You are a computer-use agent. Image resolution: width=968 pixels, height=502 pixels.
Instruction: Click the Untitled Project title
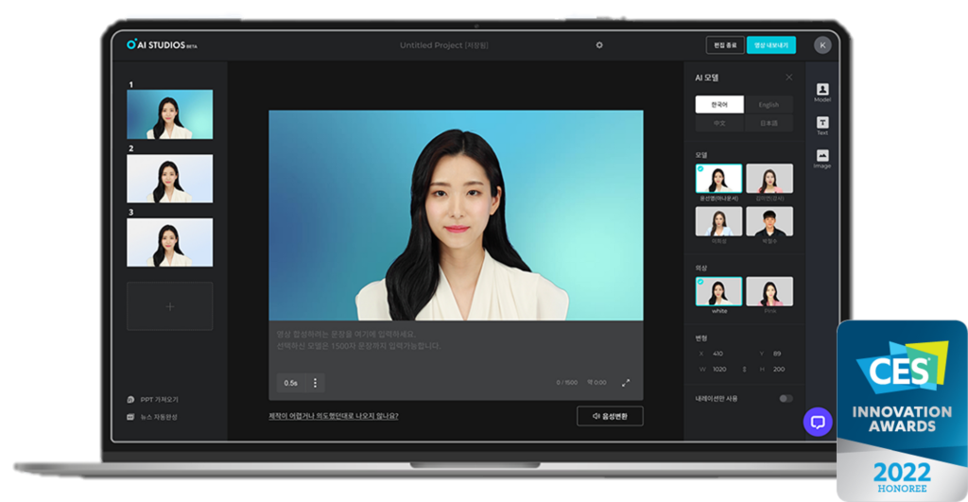444,45
